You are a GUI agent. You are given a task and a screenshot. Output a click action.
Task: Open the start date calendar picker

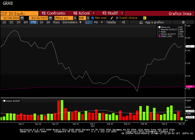click(x=22, y=18)
